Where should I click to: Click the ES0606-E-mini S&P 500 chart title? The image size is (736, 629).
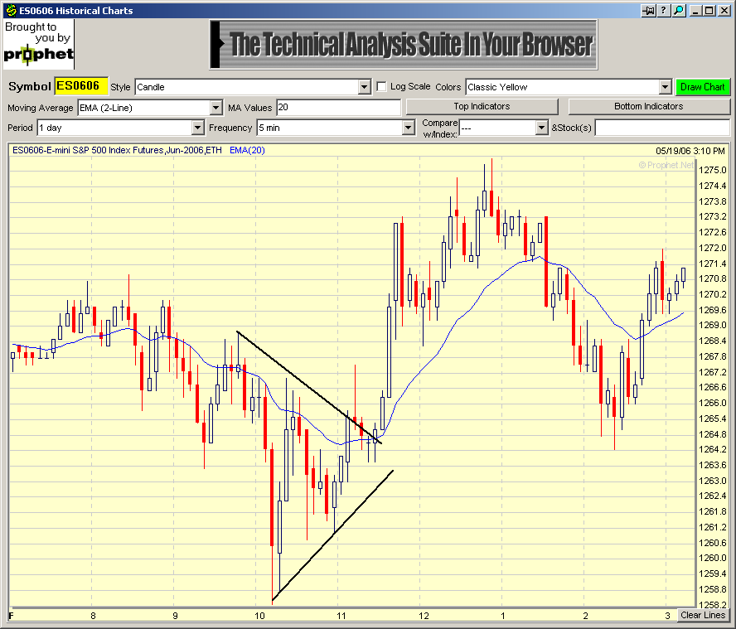[117, 150]
